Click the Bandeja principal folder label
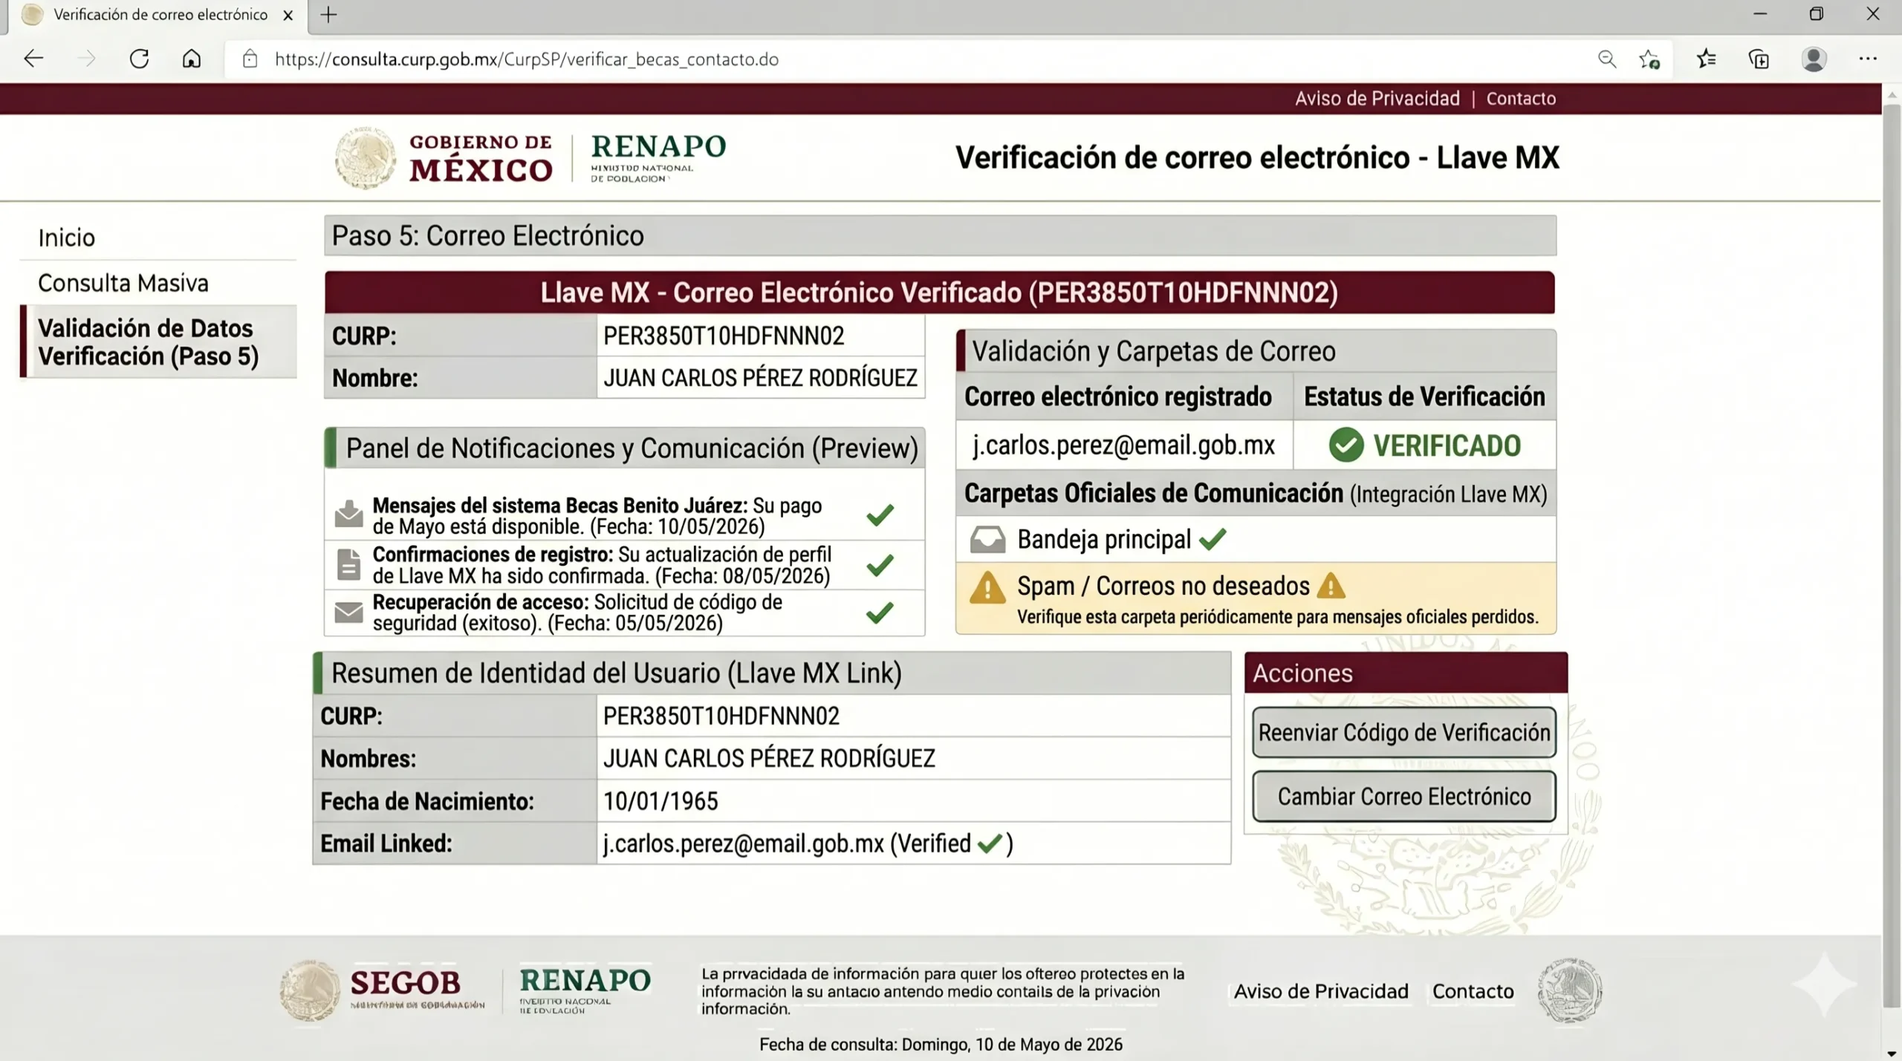This screenshot has width=1902, height=1061. (x=1104, y=540)
